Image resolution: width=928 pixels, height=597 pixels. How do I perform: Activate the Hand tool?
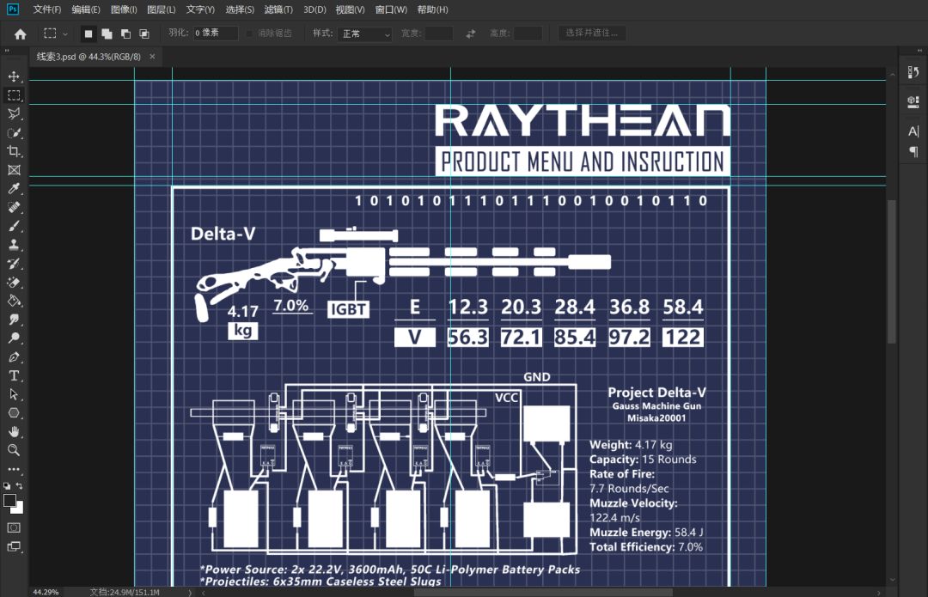point(14,431)
